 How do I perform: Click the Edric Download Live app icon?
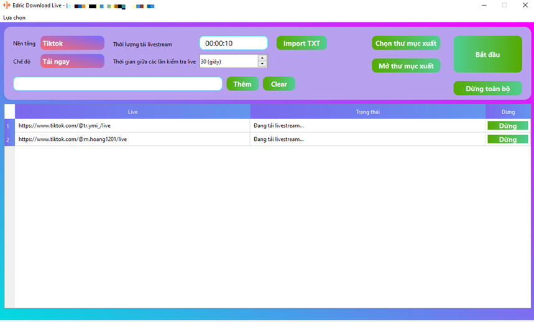click(x=7, y=6)
